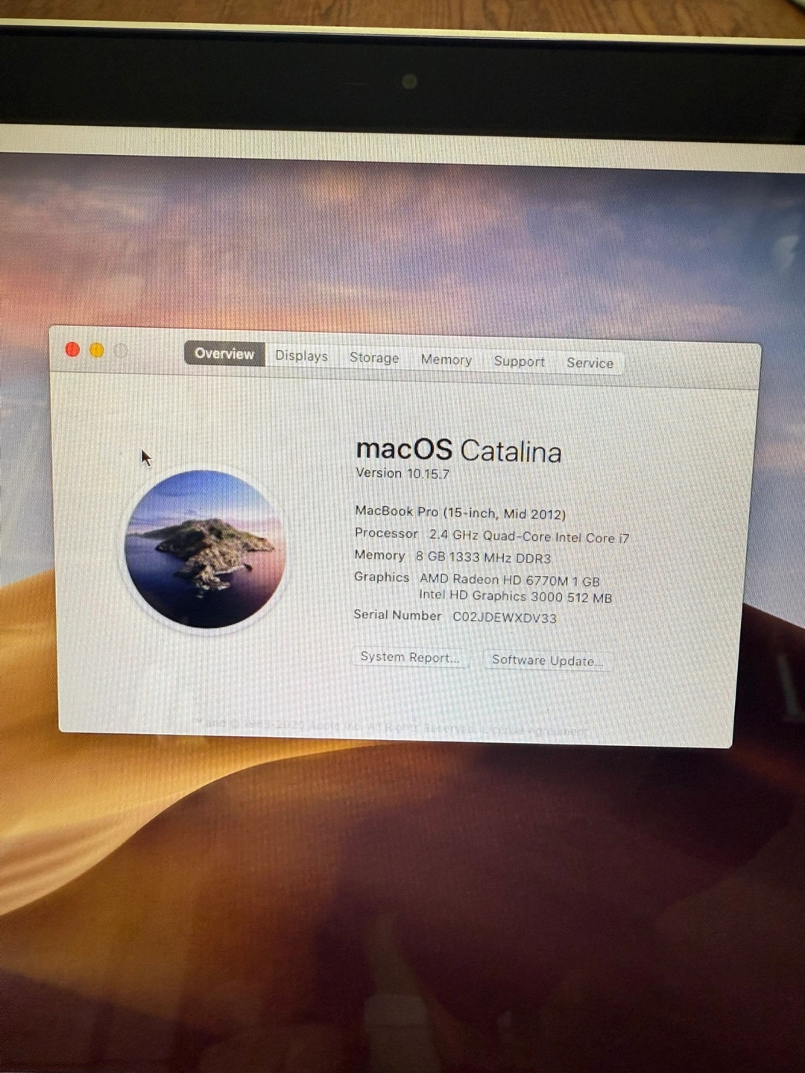
Task: Click the serial number C02JDEWXDV33
Action: pyautogui.click(x=505, y=618)
